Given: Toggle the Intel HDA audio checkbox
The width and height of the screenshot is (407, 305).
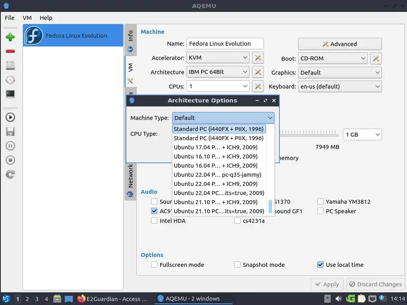Looking at the screenshot, I should click(154, 221).
